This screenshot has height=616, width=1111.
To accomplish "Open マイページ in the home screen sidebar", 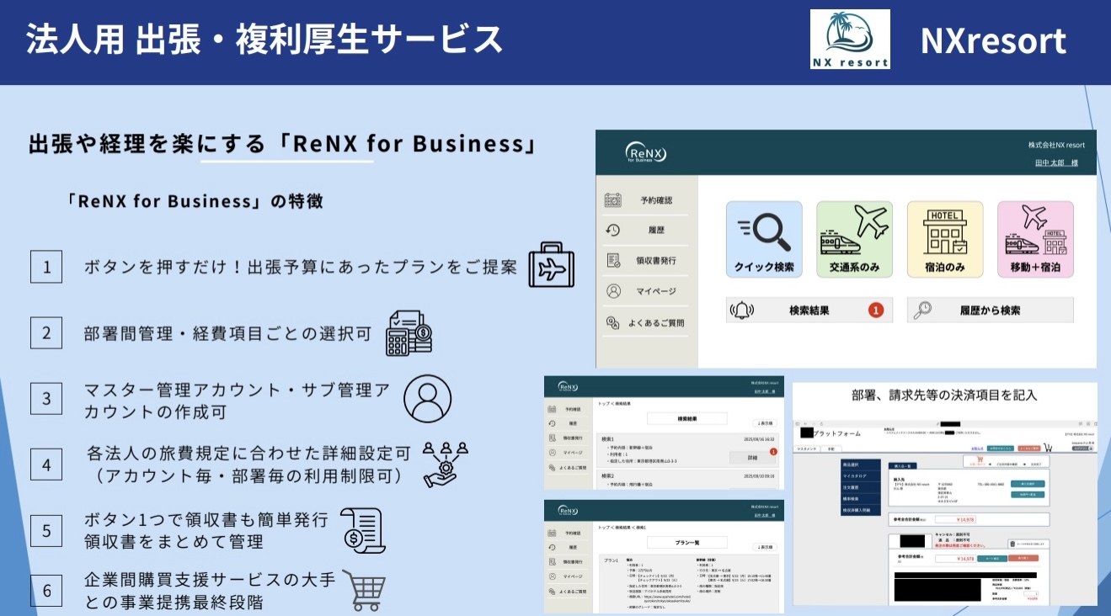I will (x=646, y=291).
